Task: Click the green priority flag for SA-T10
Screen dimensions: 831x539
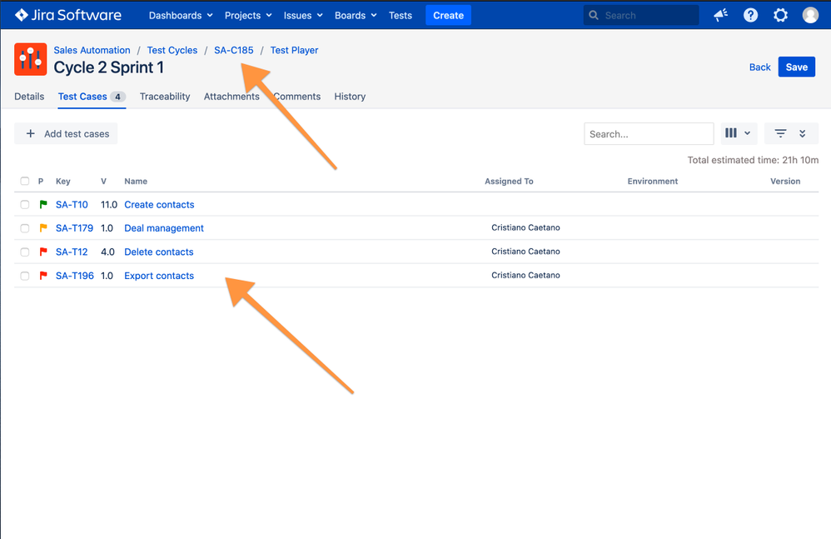Action: [43, 205]
